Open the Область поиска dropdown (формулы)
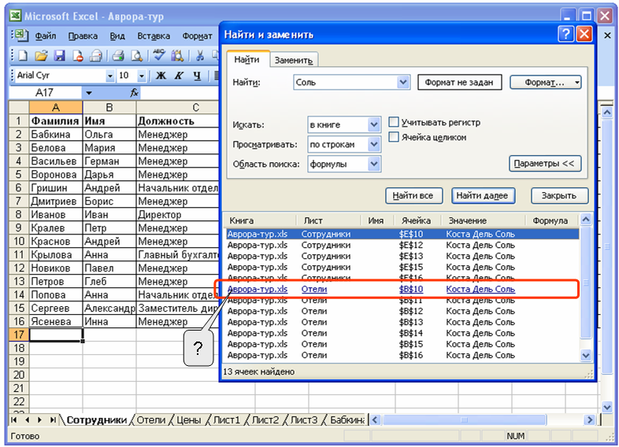The height and width of the screenshot is (447, 619). [374, 164]
